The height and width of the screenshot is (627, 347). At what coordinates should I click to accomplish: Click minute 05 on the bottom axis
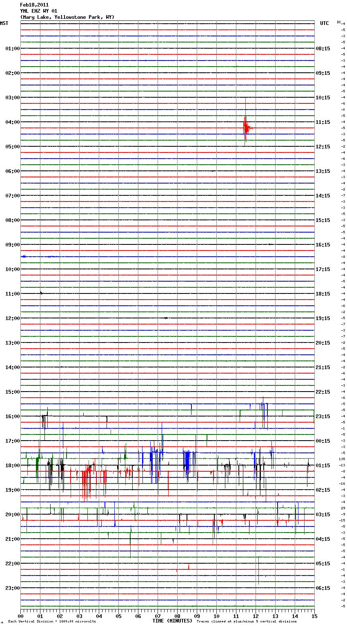(118, 616)
